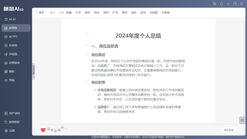The height and width of the screenshot is (139, 247).
Task: Click the 咪鼠 mascot icon beside 正在生成中
Action: pos(43,130)
